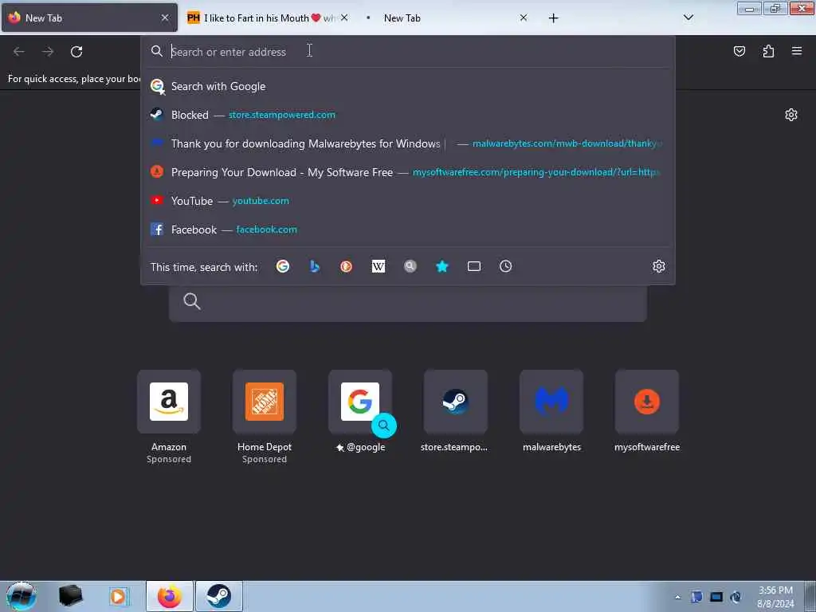Search this time with Wikipedia icon
Screen dimensions: 816x612
(379, 266)
